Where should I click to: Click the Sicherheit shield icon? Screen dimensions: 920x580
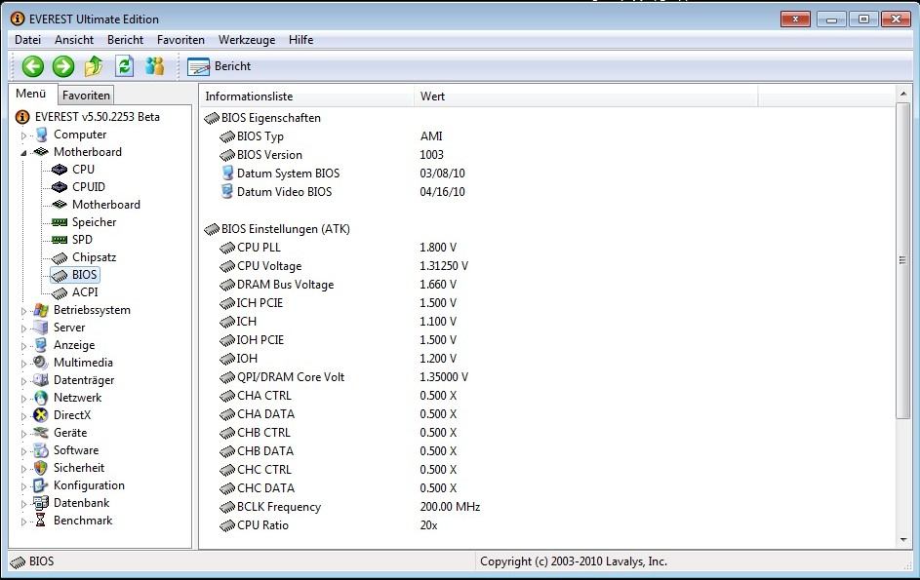click(41, 468)
